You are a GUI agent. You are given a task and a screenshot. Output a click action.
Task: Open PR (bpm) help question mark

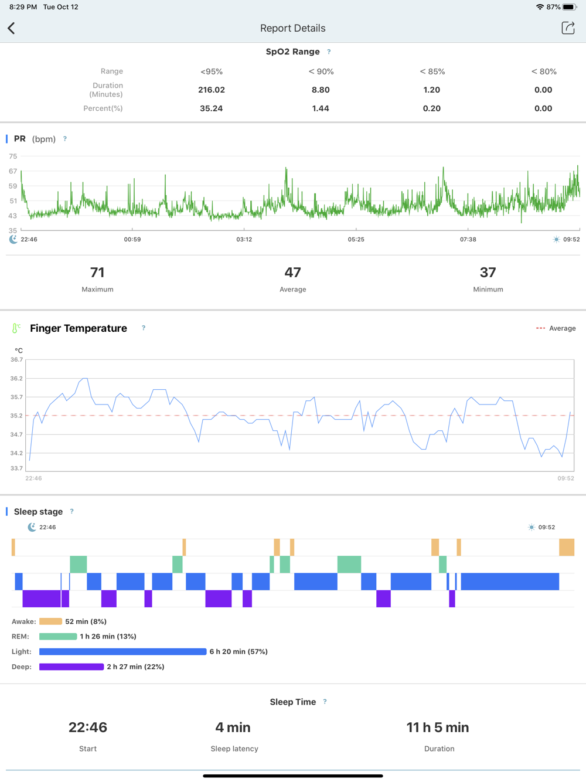[65, 139]
